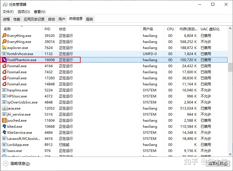The height and width of the screenshot is (171, 233).
Task: Click the Everything.exe icon with PID 39320
Action: (x=4, y=35)
